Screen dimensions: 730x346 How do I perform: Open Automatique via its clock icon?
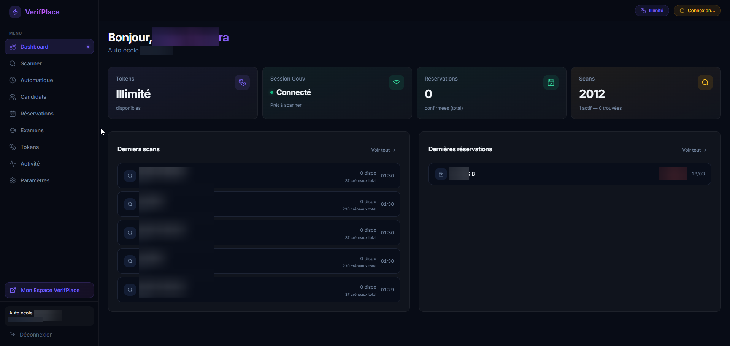(13, 80)
